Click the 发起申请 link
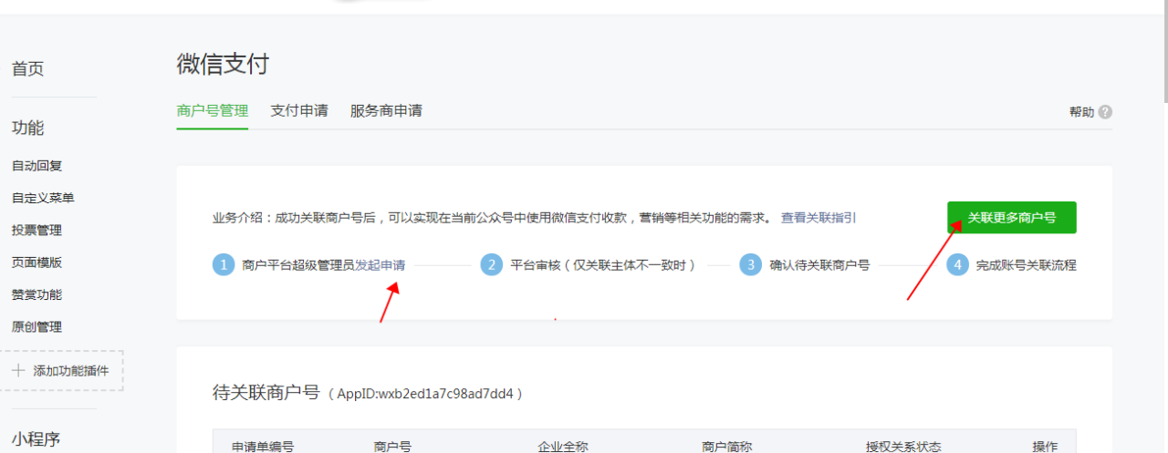The width and height of the screenshot is (1168, 453). tap(381, 265)
